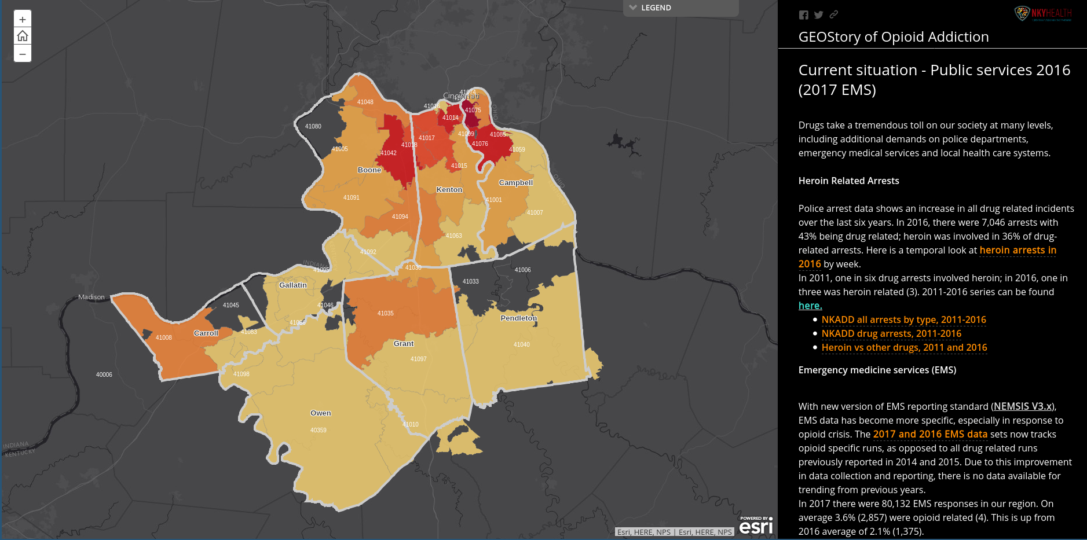Screen dimensions: 1087x540
Task: Open heroin arrests in 2016 link
Action: (x=1017, y=251)
